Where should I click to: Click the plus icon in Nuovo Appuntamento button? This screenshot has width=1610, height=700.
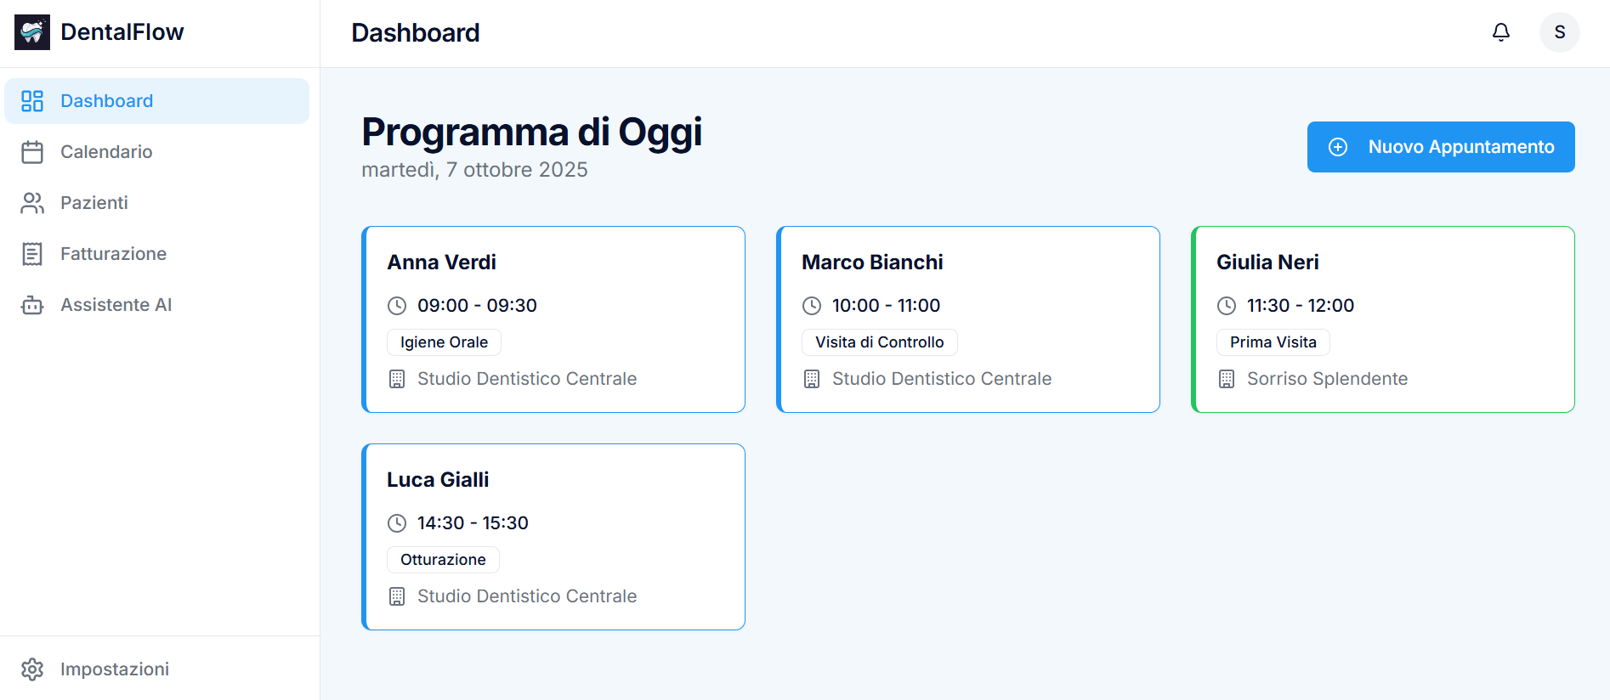coord(1338,146)
